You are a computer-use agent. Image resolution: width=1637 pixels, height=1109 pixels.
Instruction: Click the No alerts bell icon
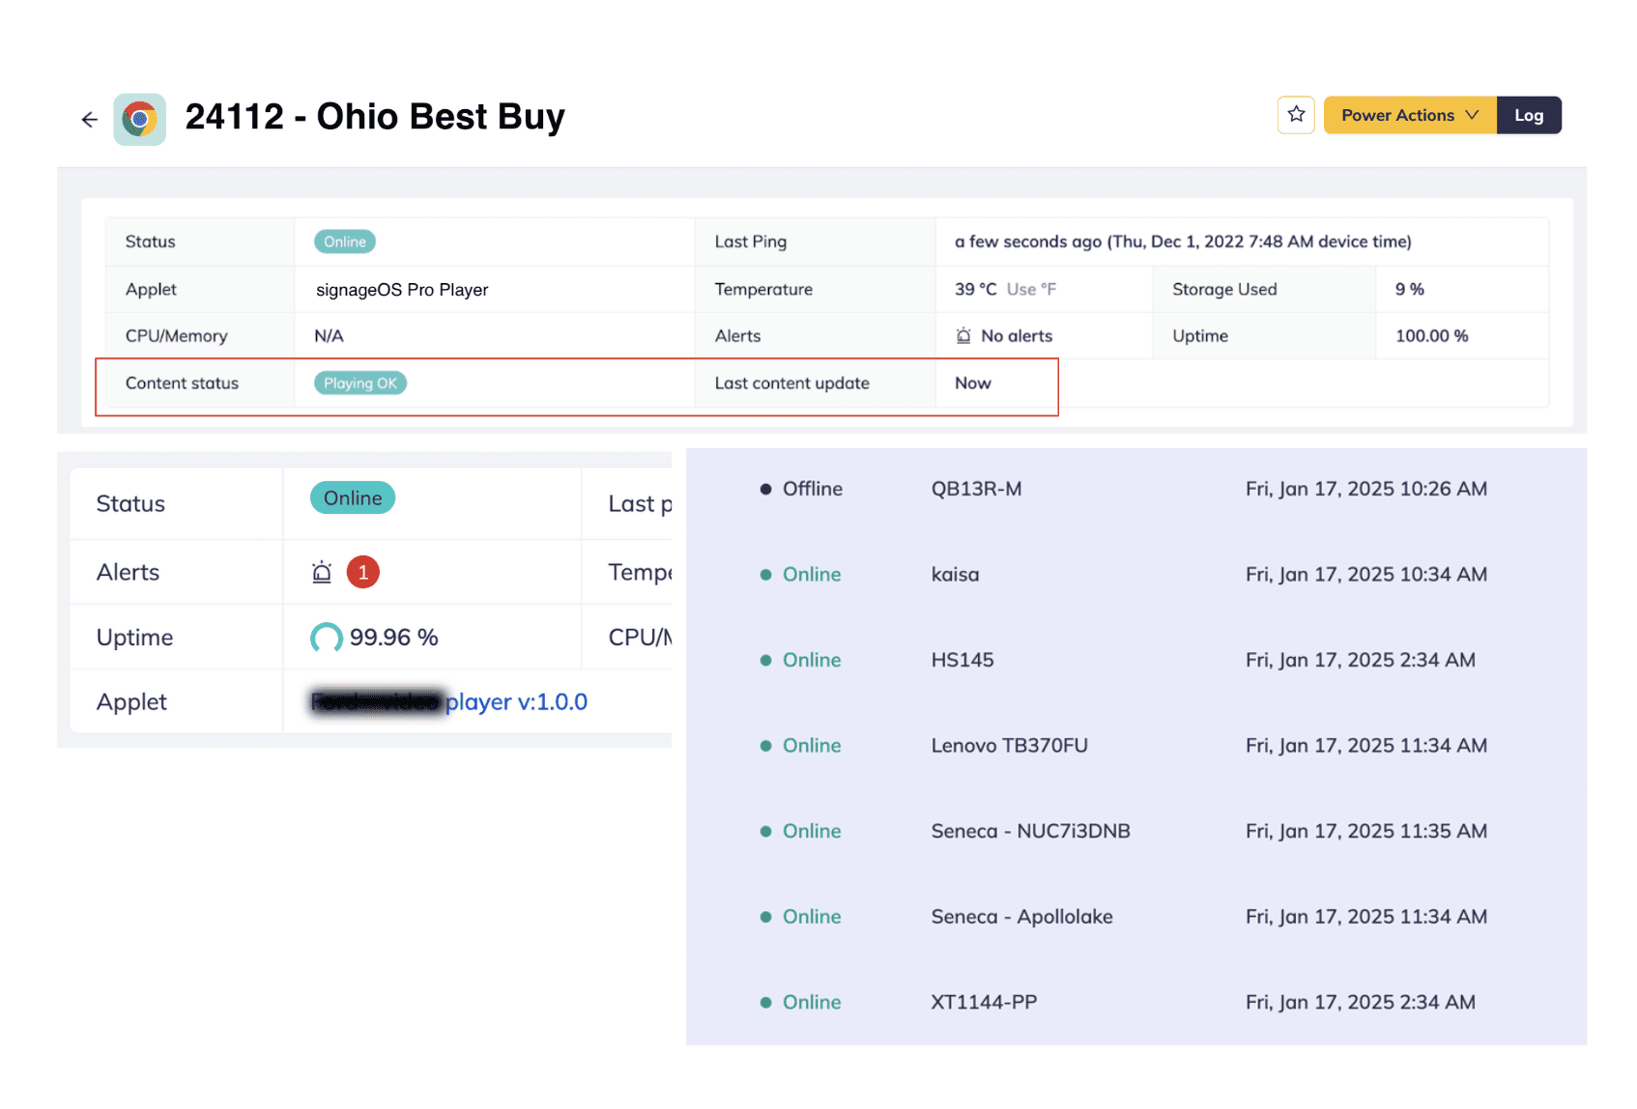(x=963, y=336)
